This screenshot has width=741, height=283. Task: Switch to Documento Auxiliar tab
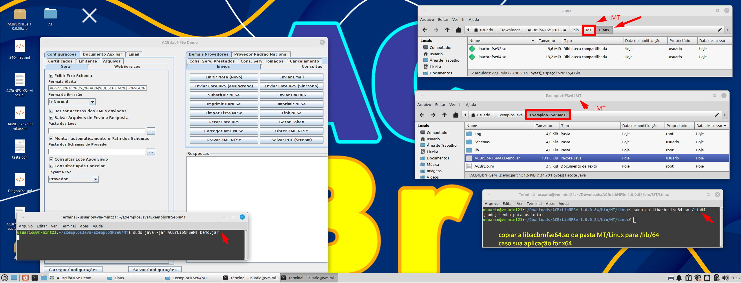[103, 54]
